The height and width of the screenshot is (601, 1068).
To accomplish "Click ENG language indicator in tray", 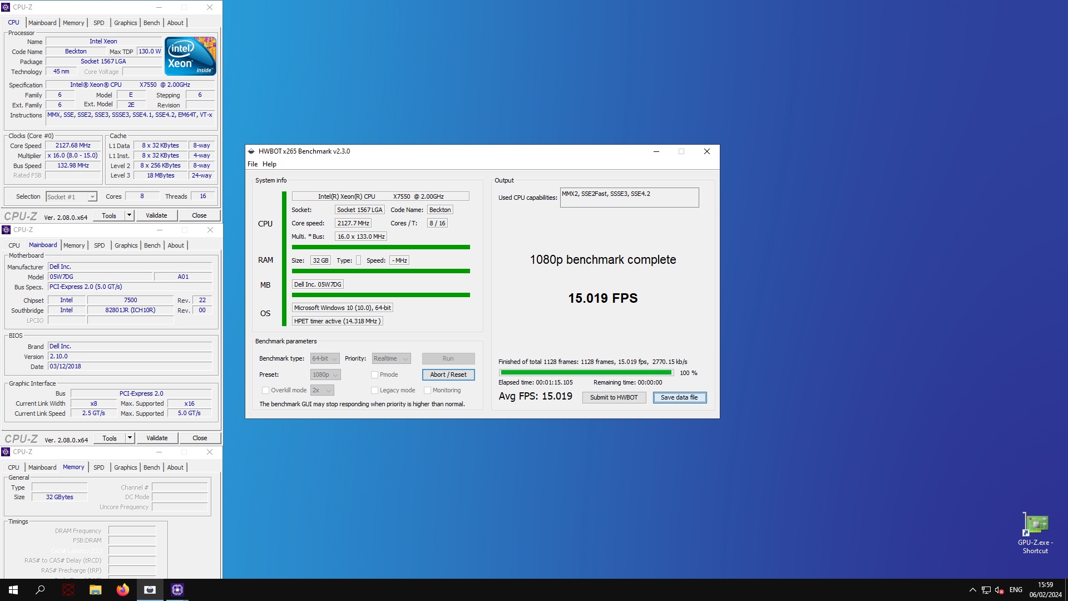I will click(x=1016, y=590).
